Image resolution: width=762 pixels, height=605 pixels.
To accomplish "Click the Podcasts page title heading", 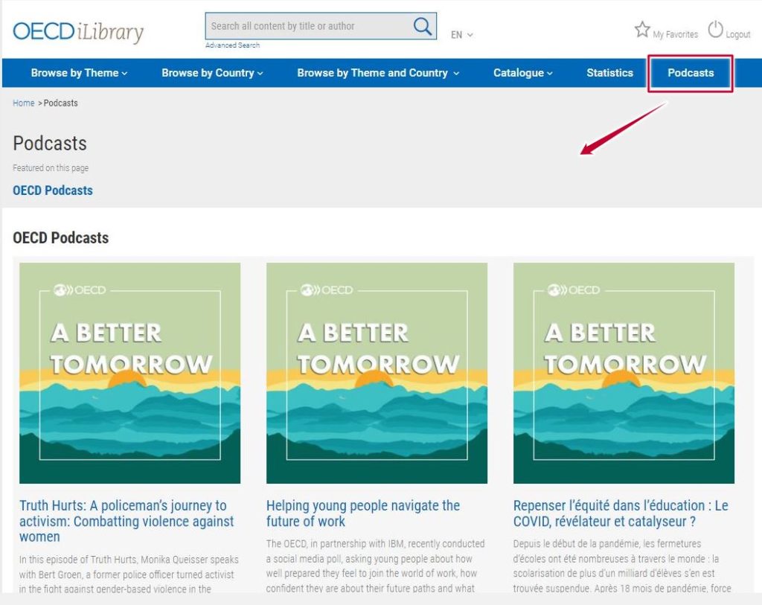I will [x=50, y=144].
